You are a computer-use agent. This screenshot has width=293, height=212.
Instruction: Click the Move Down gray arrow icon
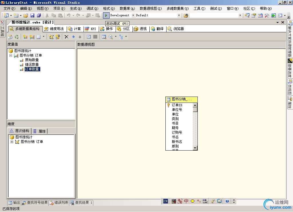pyautogui.click(x=80, y=37)
